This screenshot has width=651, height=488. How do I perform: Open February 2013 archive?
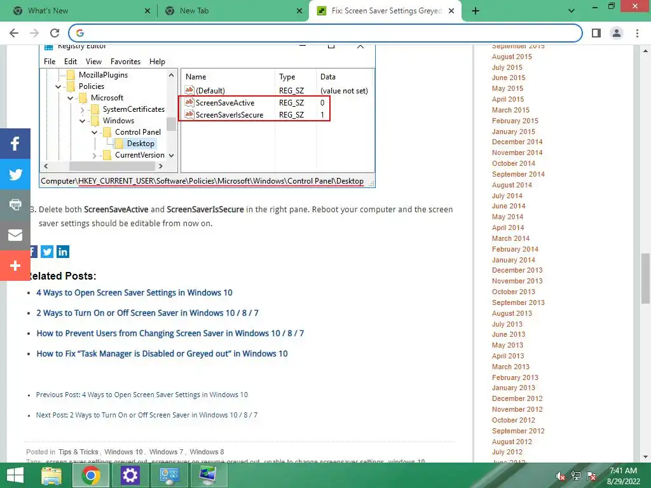515,377
